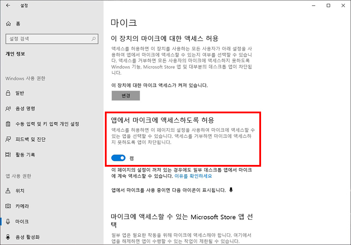Click the microphone in-use indicator icon
Screen dimensions: 351x245
pos(231,190)
